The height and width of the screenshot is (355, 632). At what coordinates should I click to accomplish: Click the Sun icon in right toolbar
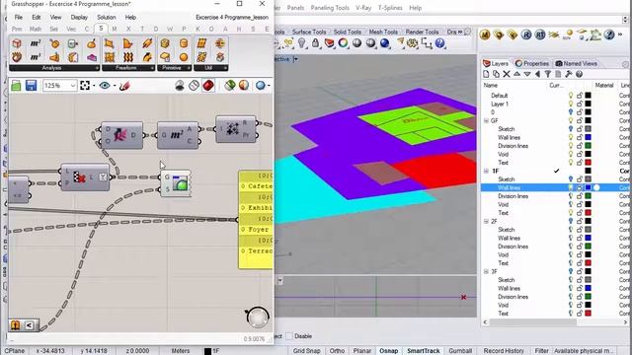click(x=568, y=35)
